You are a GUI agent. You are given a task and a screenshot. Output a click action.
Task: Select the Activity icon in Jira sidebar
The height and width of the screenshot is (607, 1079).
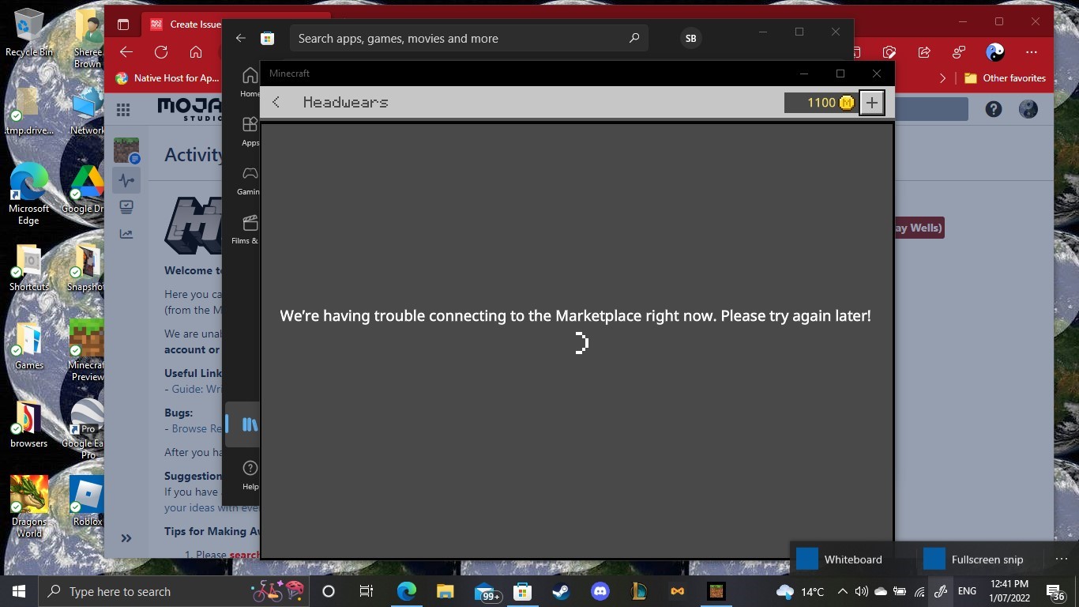pyautogui.click(x=126, y=180)
